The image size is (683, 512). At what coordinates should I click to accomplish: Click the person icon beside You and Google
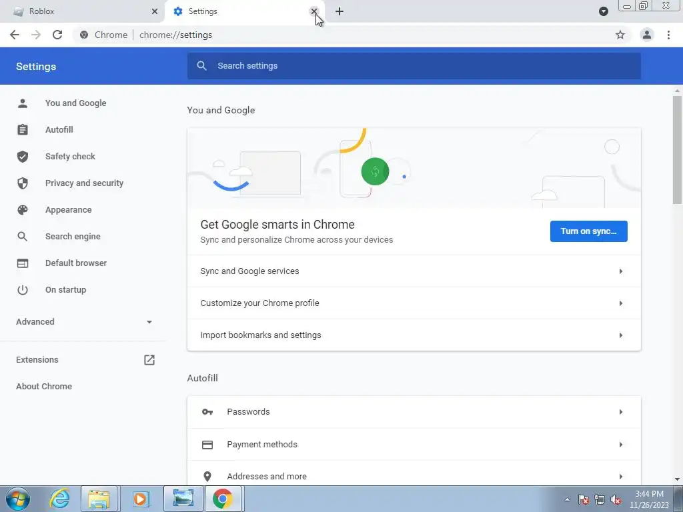tap(23, 103)
